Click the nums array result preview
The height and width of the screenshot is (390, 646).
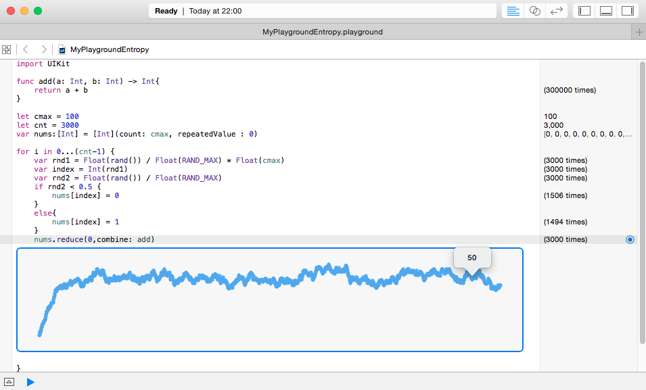(x=587, y=134)
